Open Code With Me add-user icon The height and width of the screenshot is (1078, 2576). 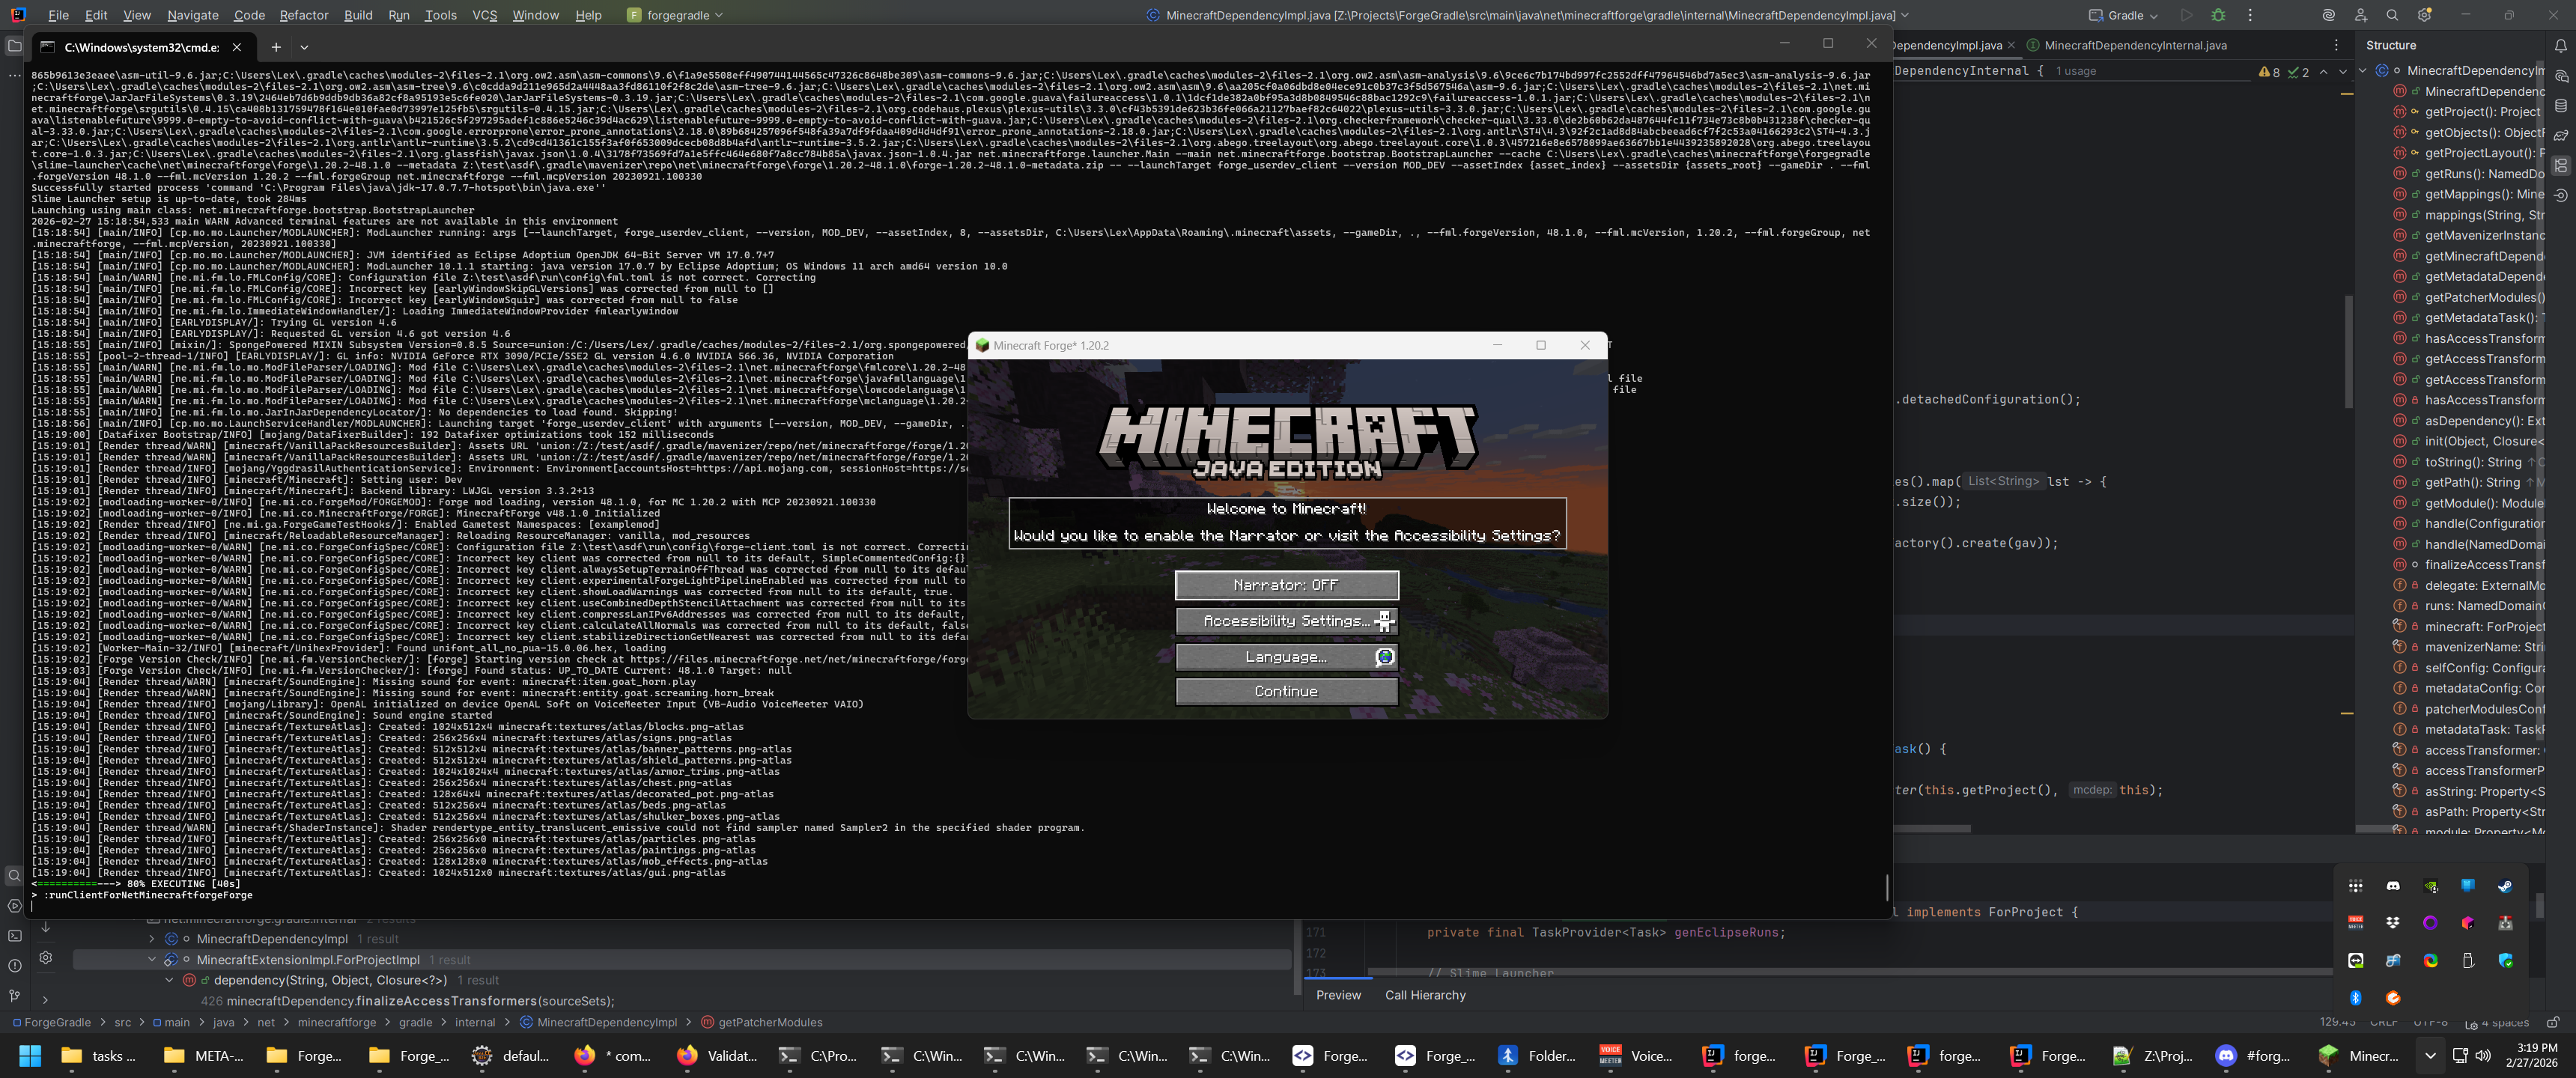(2360, 15)
